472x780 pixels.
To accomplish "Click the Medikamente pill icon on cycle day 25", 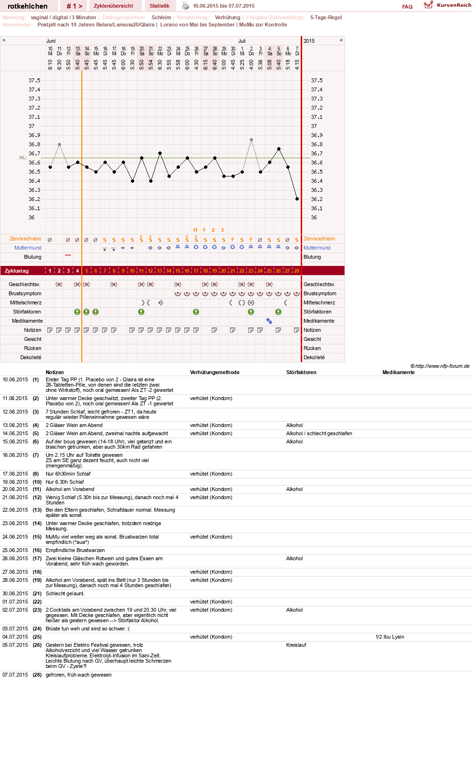I will (269, 321).
